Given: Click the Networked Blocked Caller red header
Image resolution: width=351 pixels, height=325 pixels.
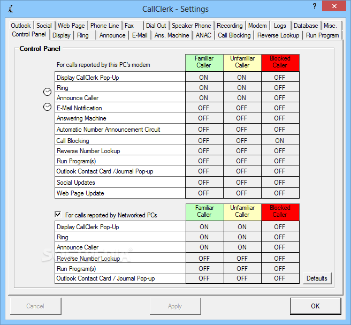Looking at the screenshot, I should point(280,211).
